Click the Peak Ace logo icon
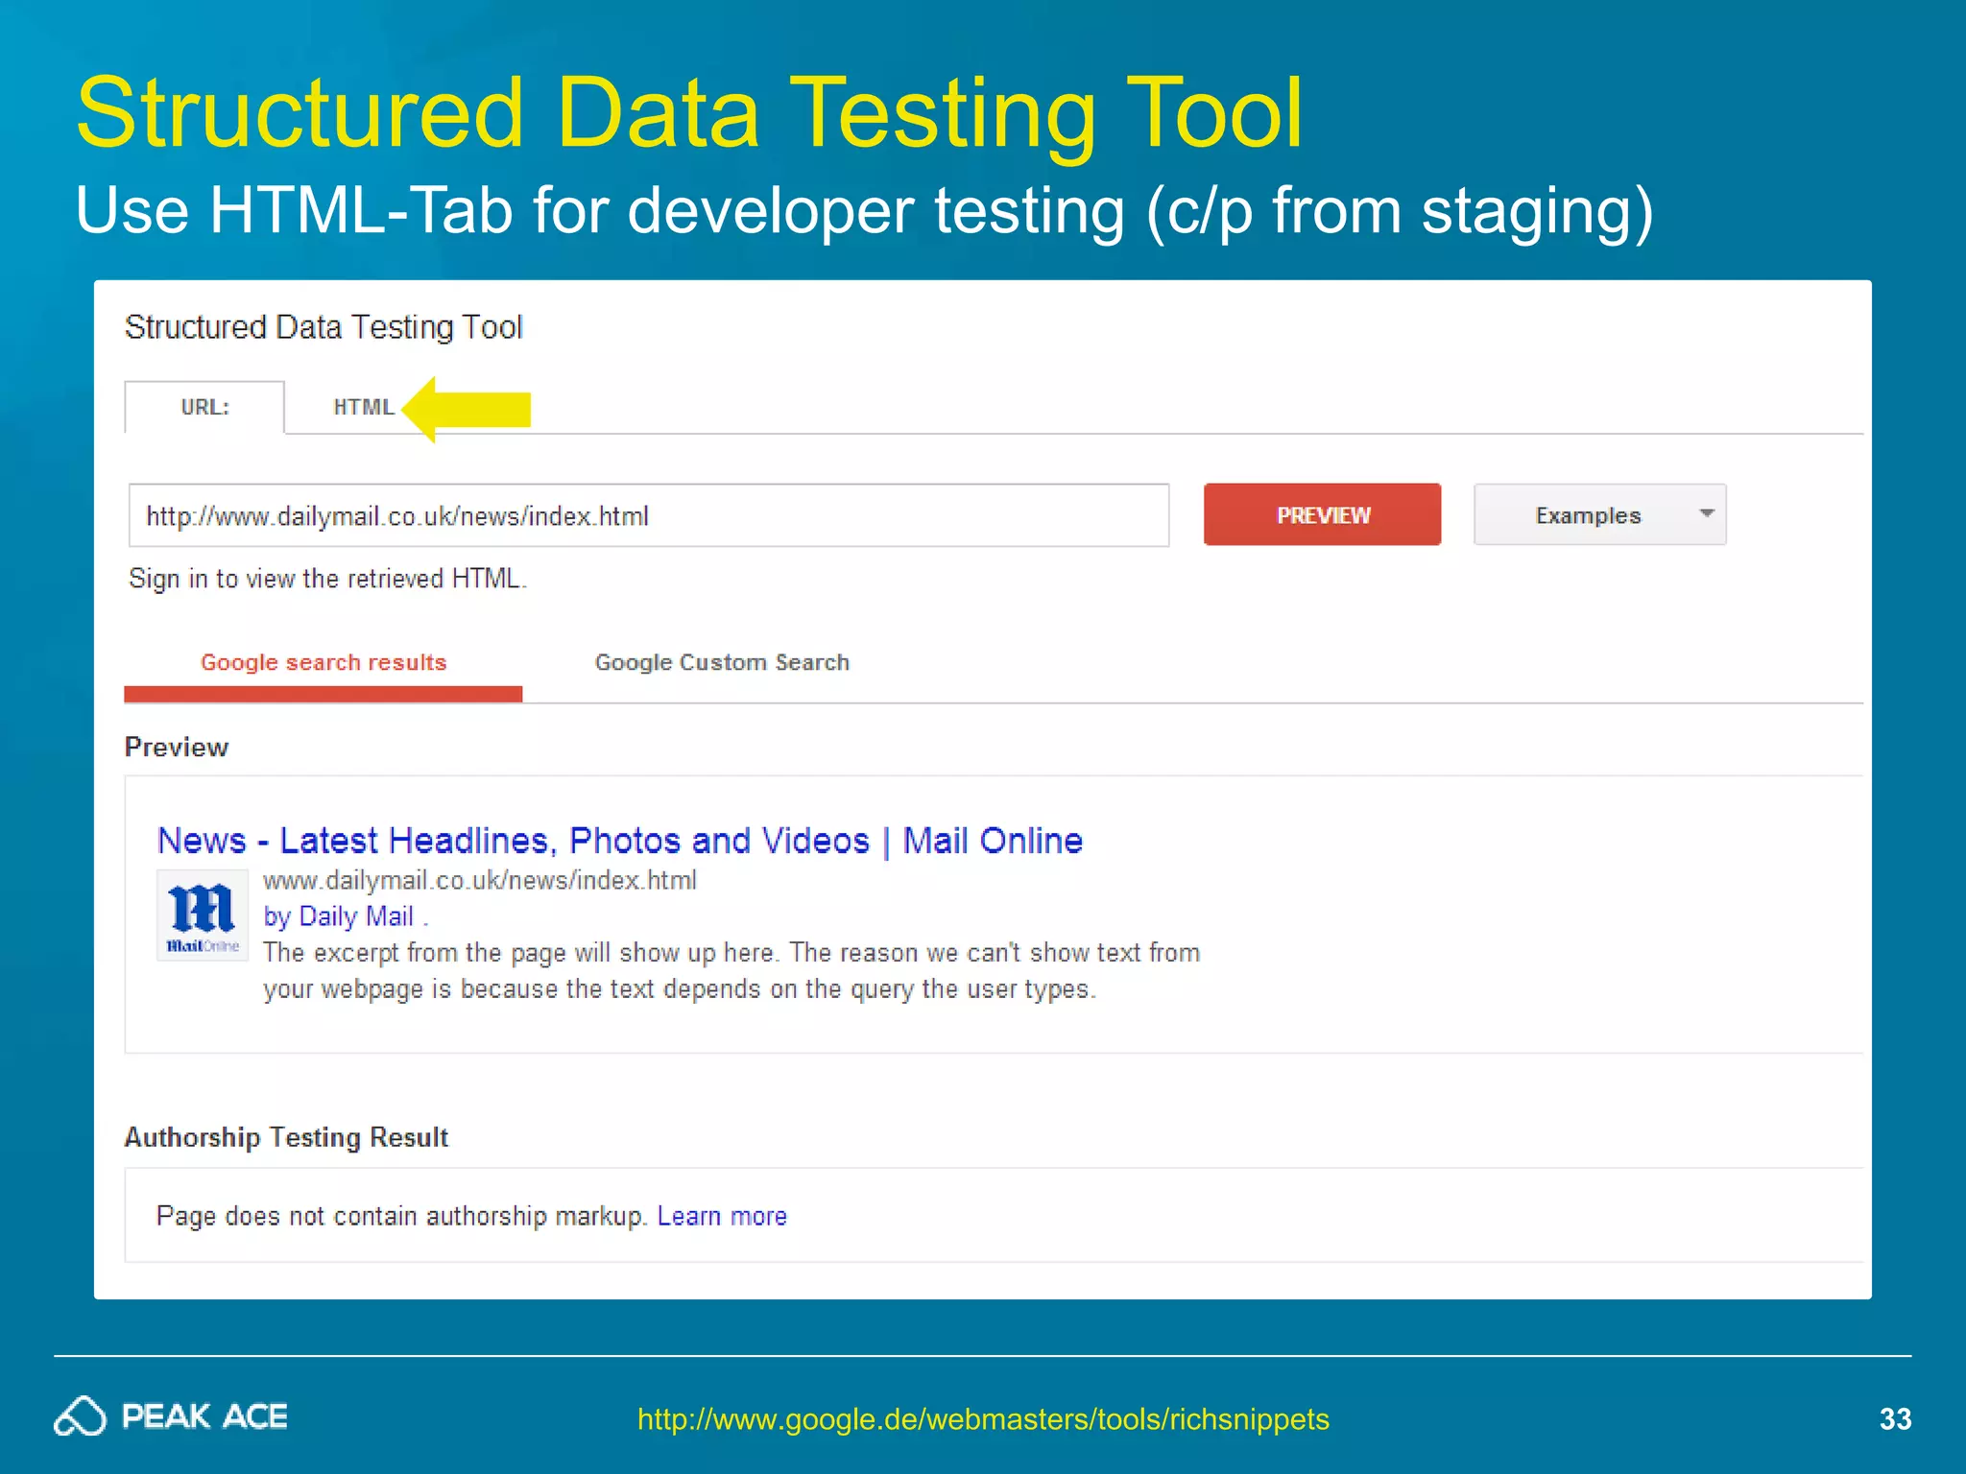This screenshot has width=1966, height=1474. tap(80, 1416)
